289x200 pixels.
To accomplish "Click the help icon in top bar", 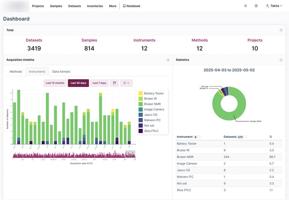I will pos(256,6).
